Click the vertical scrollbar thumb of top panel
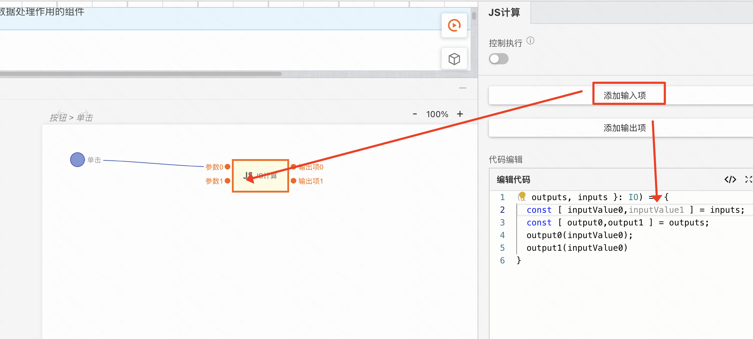The image size is (753, 339). pos(474,16)
